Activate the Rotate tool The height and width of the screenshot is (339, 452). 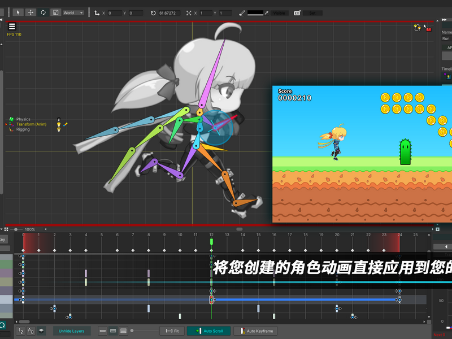[44, 12]
